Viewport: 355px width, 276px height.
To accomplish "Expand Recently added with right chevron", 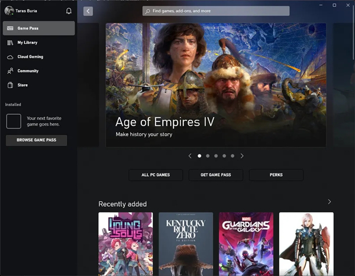I will (x=330, y=202).
